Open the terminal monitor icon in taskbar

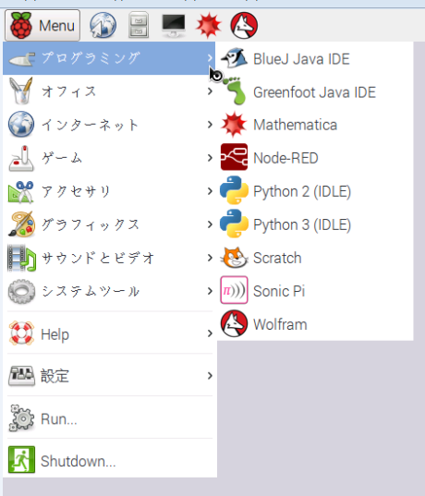tap(174, 25)
